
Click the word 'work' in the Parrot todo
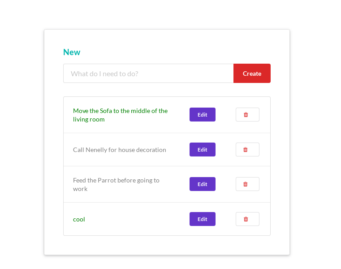pyautogui.click(x=80, y=189)
